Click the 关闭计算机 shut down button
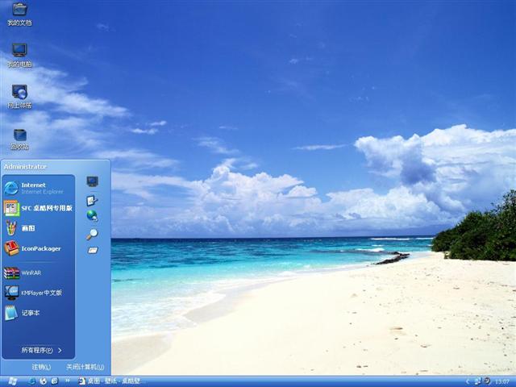This screenshot has width=516, height=387. (x=85, y=367)
